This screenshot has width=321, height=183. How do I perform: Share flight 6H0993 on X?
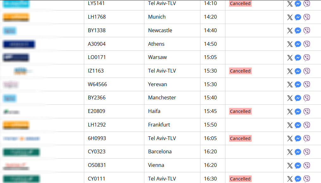pyautogui.click(x=290, y=139)
